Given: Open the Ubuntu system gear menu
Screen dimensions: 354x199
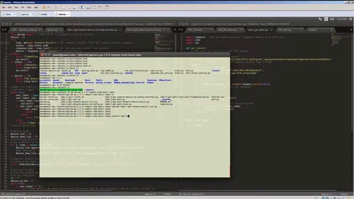Looking at the screenshot, I should pyautogui.click(x=351, y=19).
